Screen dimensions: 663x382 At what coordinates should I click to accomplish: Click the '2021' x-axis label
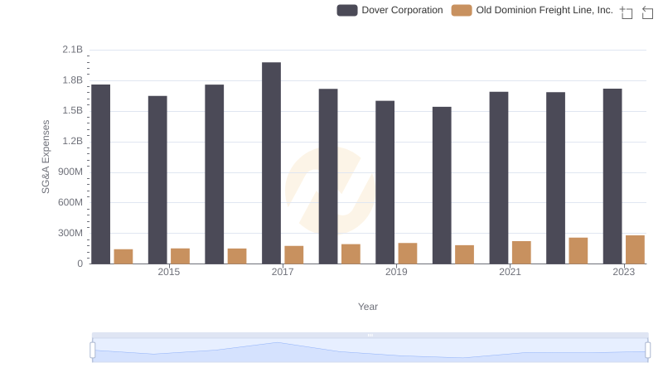point(510,272)
